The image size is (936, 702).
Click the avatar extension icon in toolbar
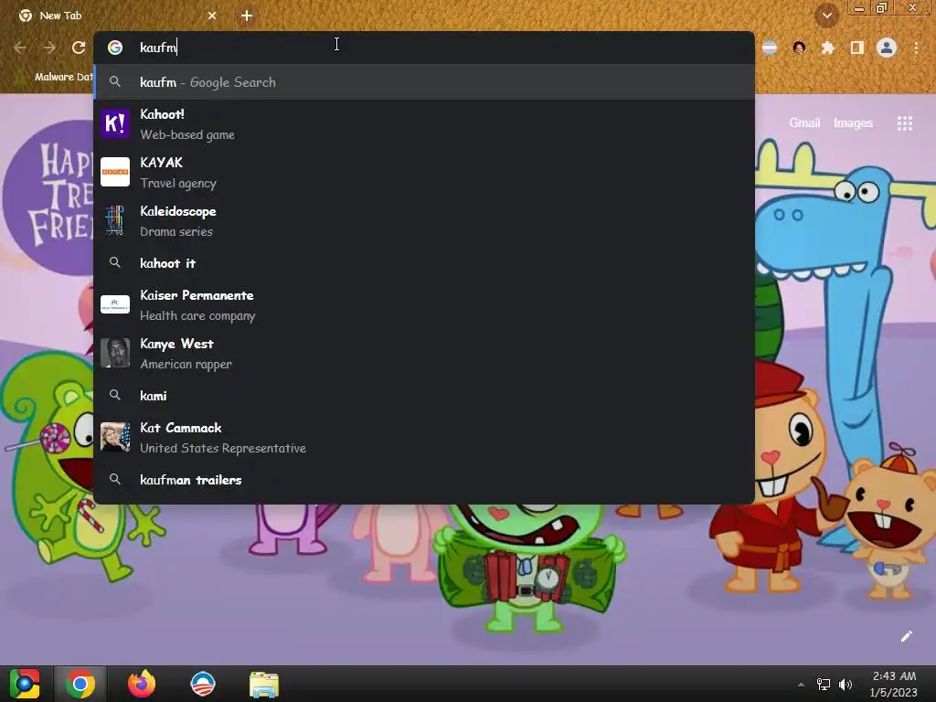[799, 48]
